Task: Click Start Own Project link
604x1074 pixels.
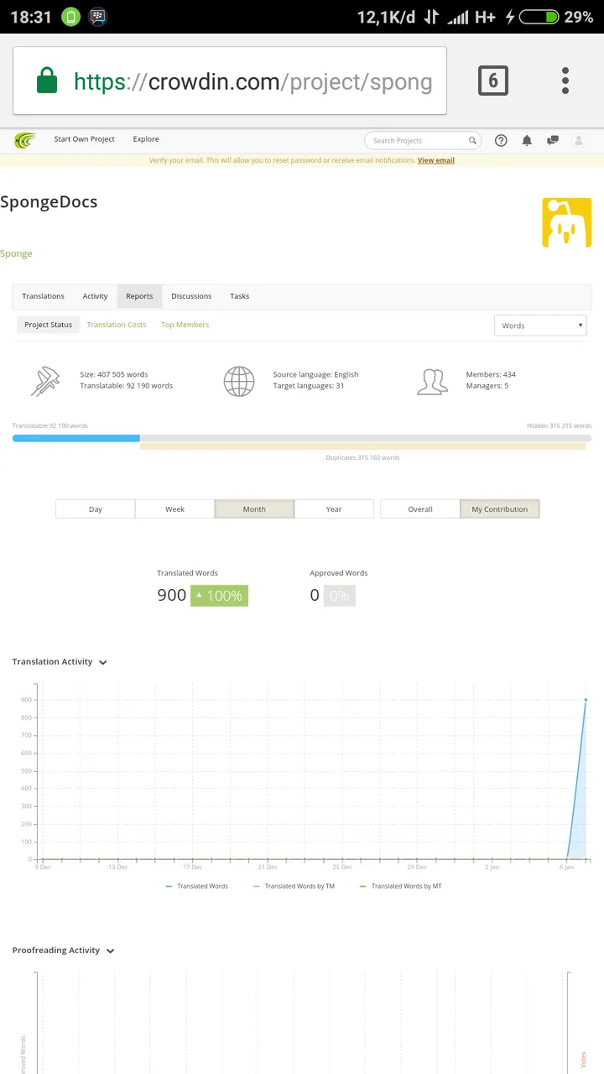Action: [84, 139]
